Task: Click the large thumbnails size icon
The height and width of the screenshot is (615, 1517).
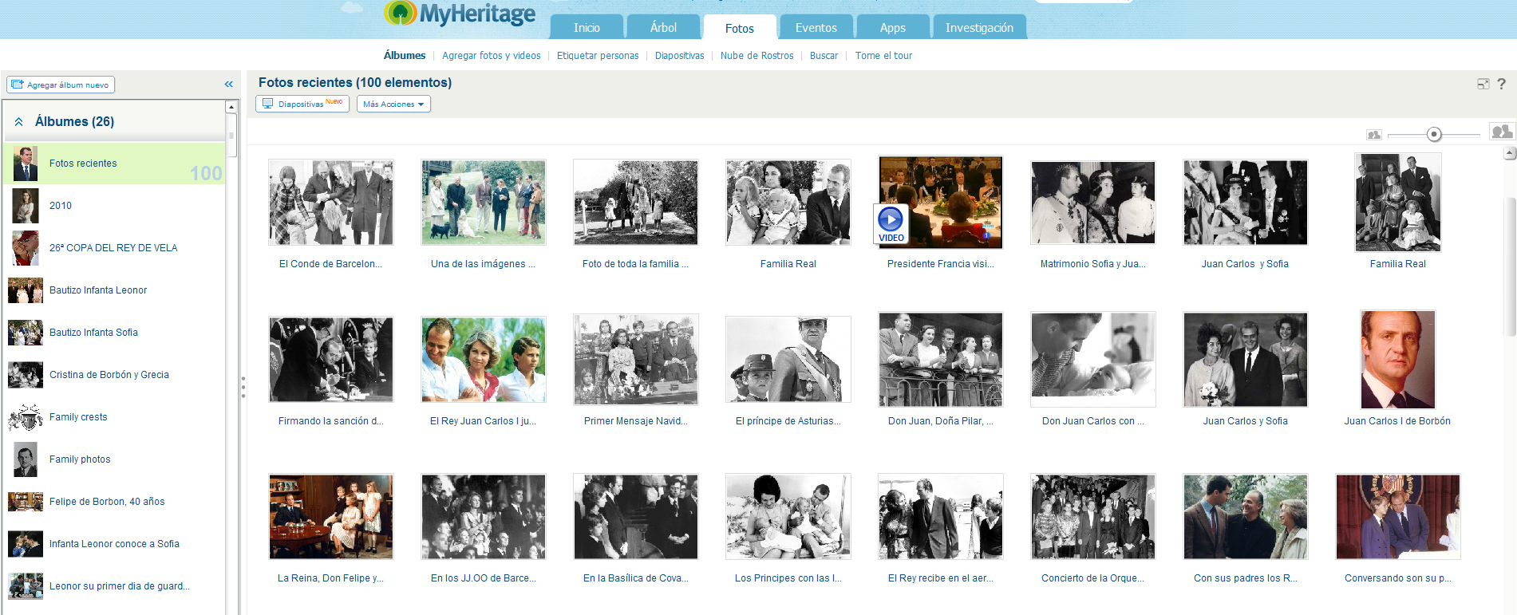Action: (1501, 132)
